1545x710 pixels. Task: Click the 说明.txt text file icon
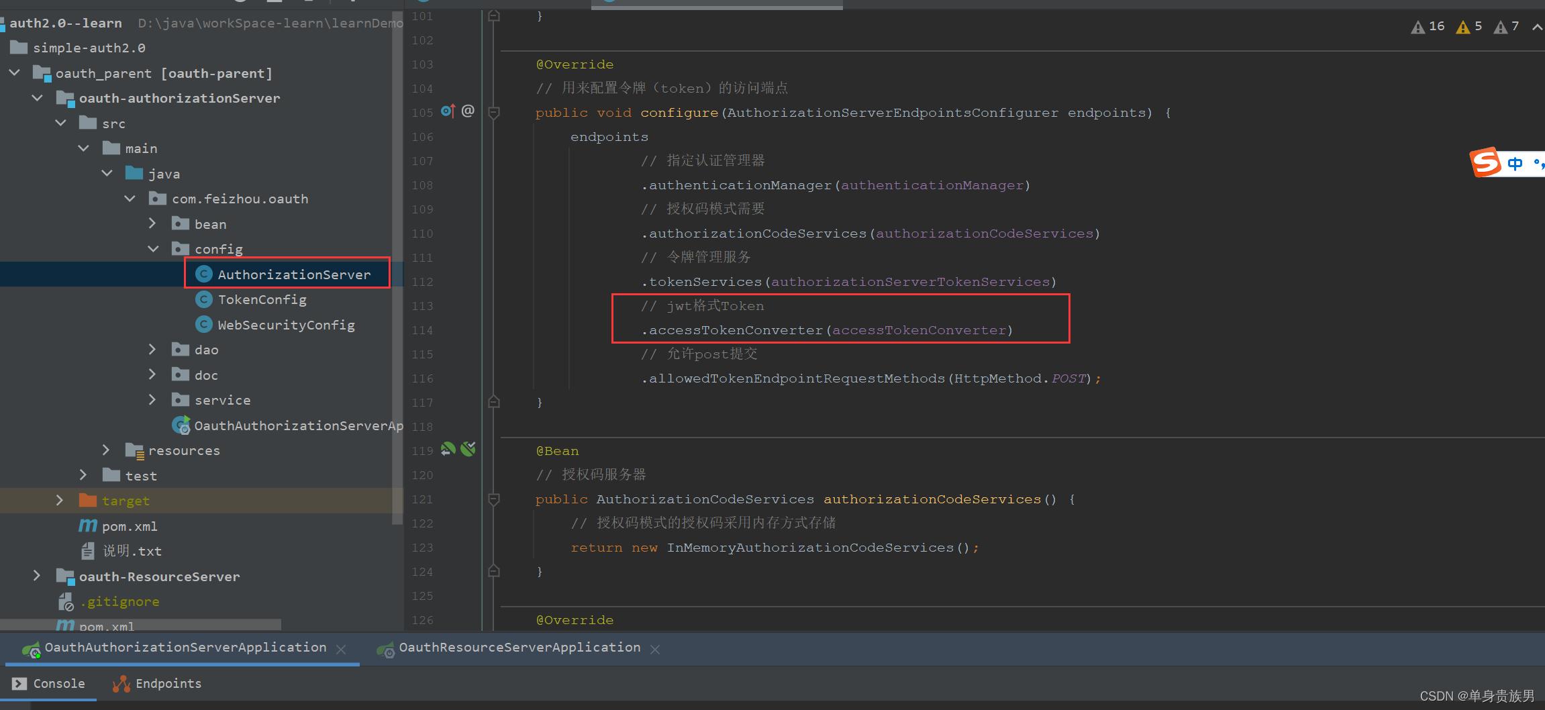pyautogui.click(x=88, y=551)
